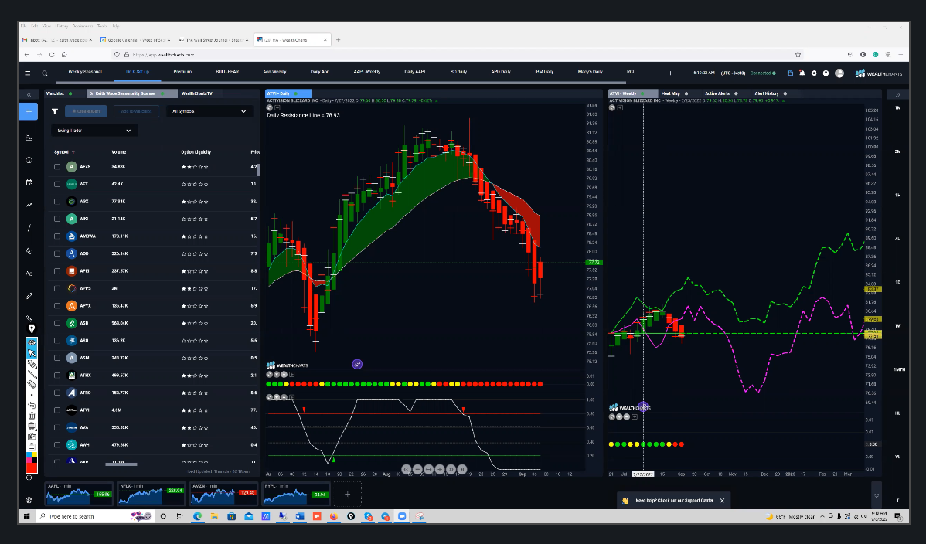Add a new mini chart with plus
Image resolution: width=926 pixels, height=544 pixels.
click(347, 494)
